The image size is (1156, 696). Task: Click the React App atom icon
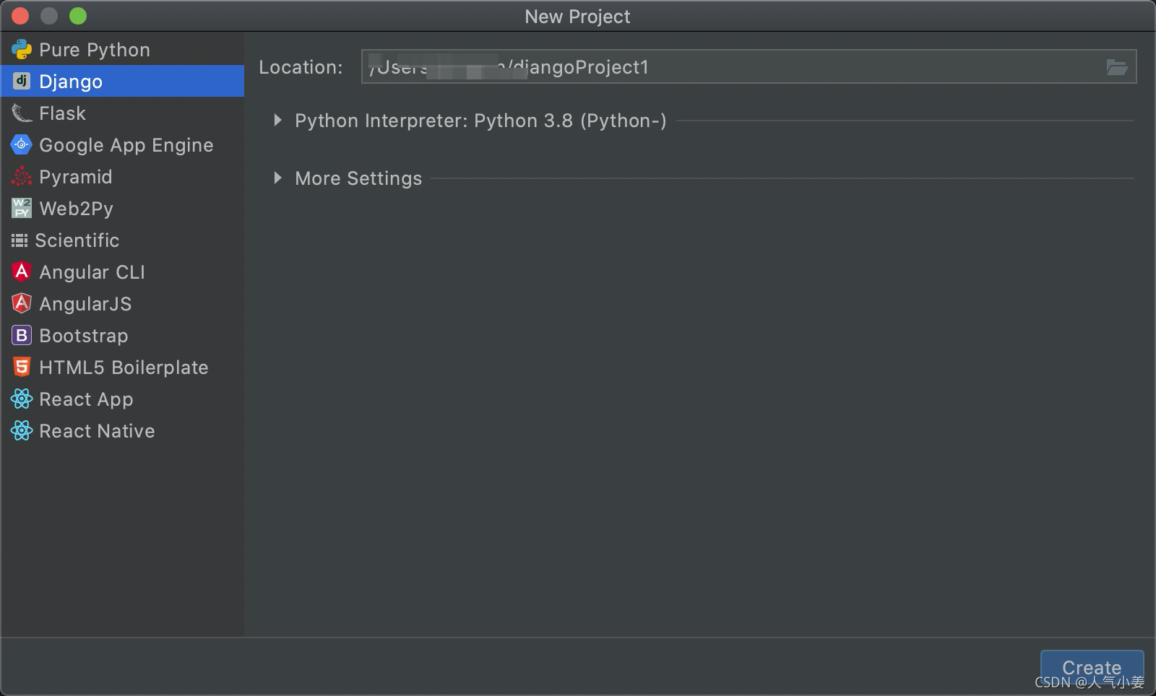point(22,399)
